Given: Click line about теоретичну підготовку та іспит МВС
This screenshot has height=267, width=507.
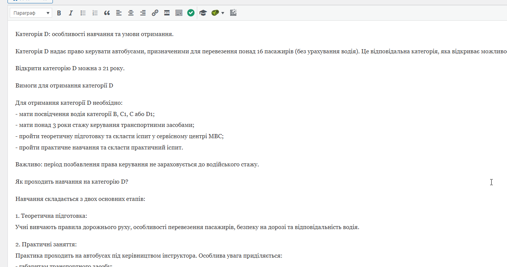Looking at the screenshot, I should click(x=120, y=137).
